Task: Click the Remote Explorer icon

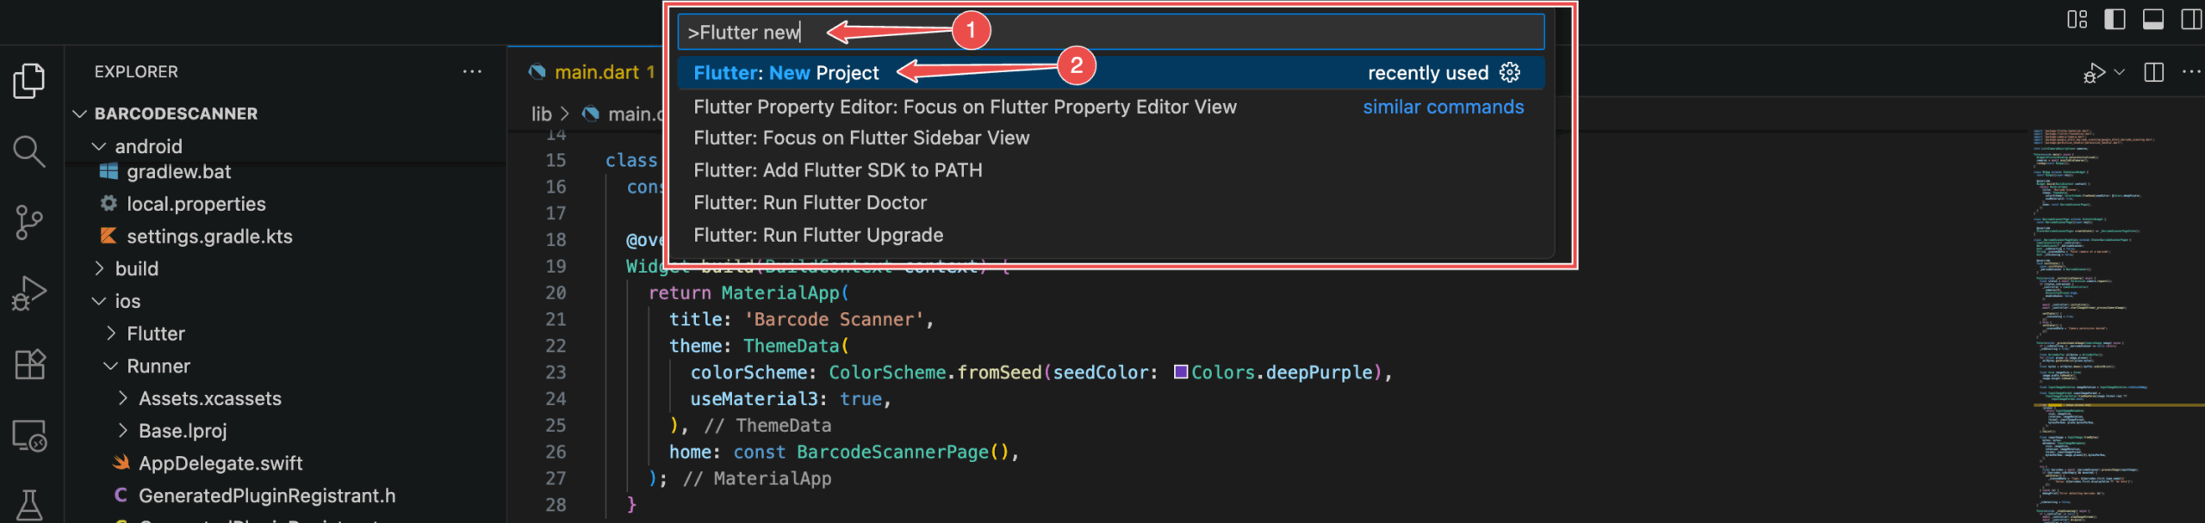Action: click(x=30, y=436)
